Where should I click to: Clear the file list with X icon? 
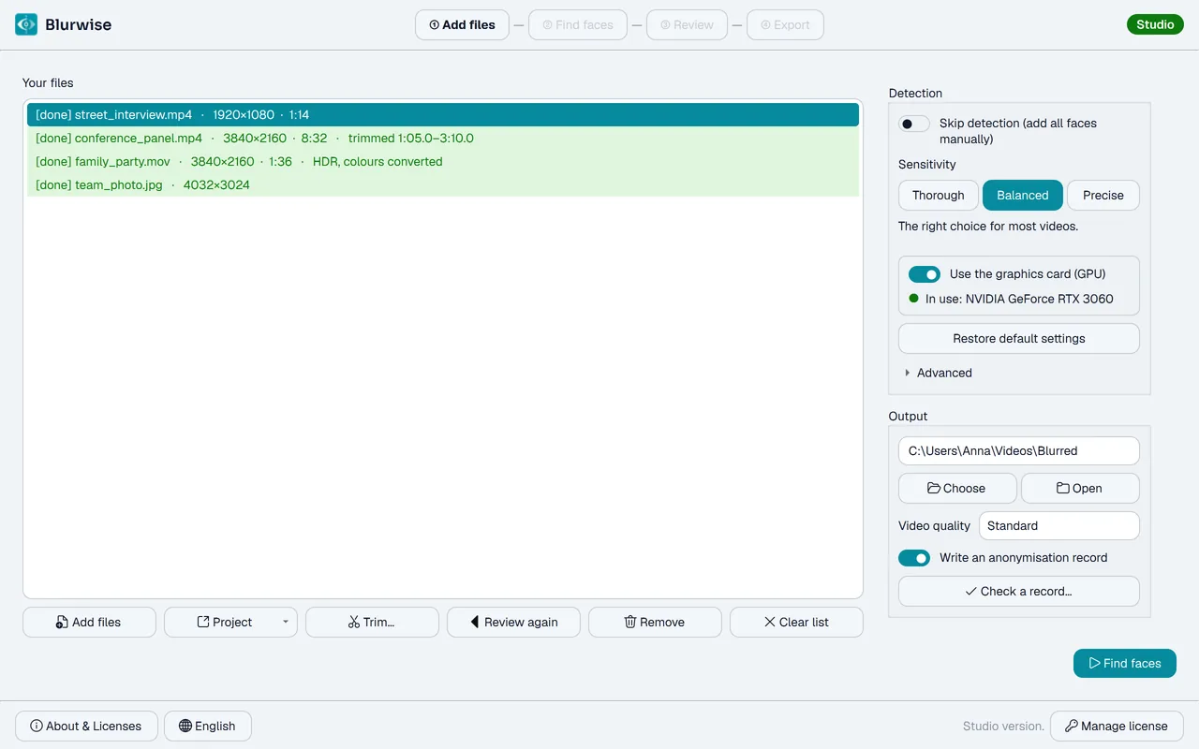coord(796,622)
